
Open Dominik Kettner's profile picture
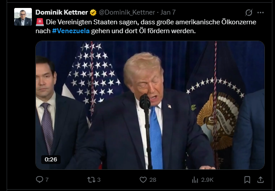[x=23, y=17]
